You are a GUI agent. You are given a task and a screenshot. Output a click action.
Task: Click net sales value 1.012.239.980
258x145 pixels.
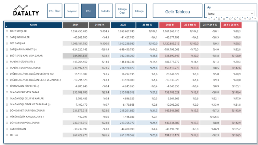[126, 44]
